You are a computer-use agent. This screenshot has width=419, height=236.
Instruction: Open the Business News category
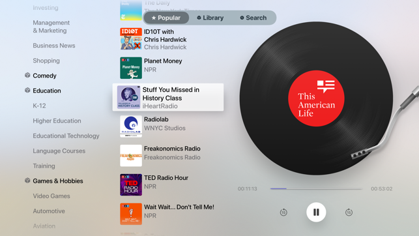point(54,46)
